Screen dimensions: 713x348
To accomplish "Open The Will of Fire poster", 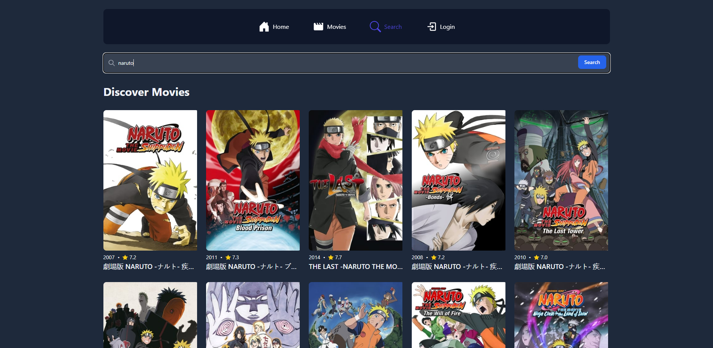I will pos(459,315).
